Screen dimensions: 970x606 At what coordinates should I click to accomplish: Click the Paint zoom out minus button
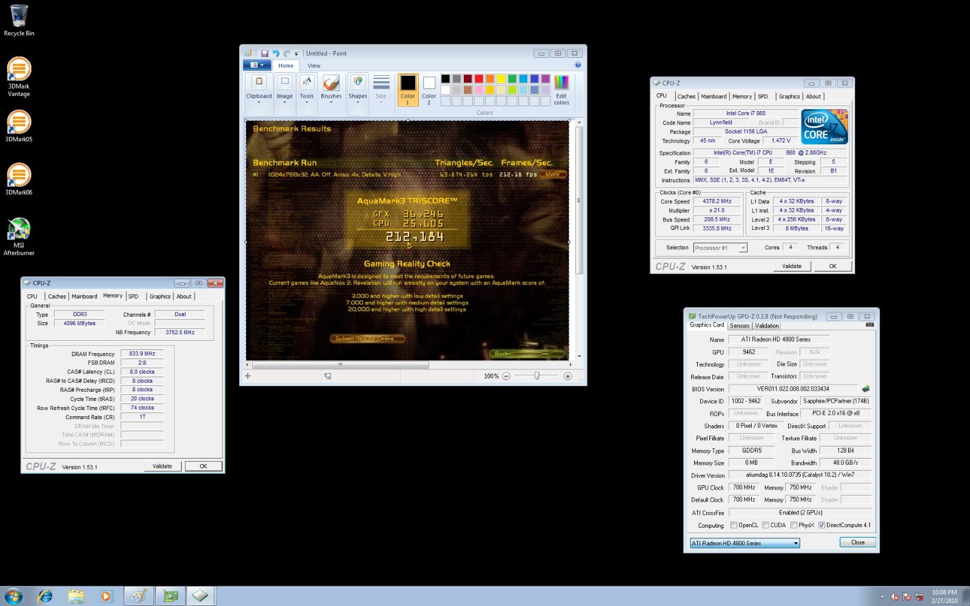(x=506, y=376)
